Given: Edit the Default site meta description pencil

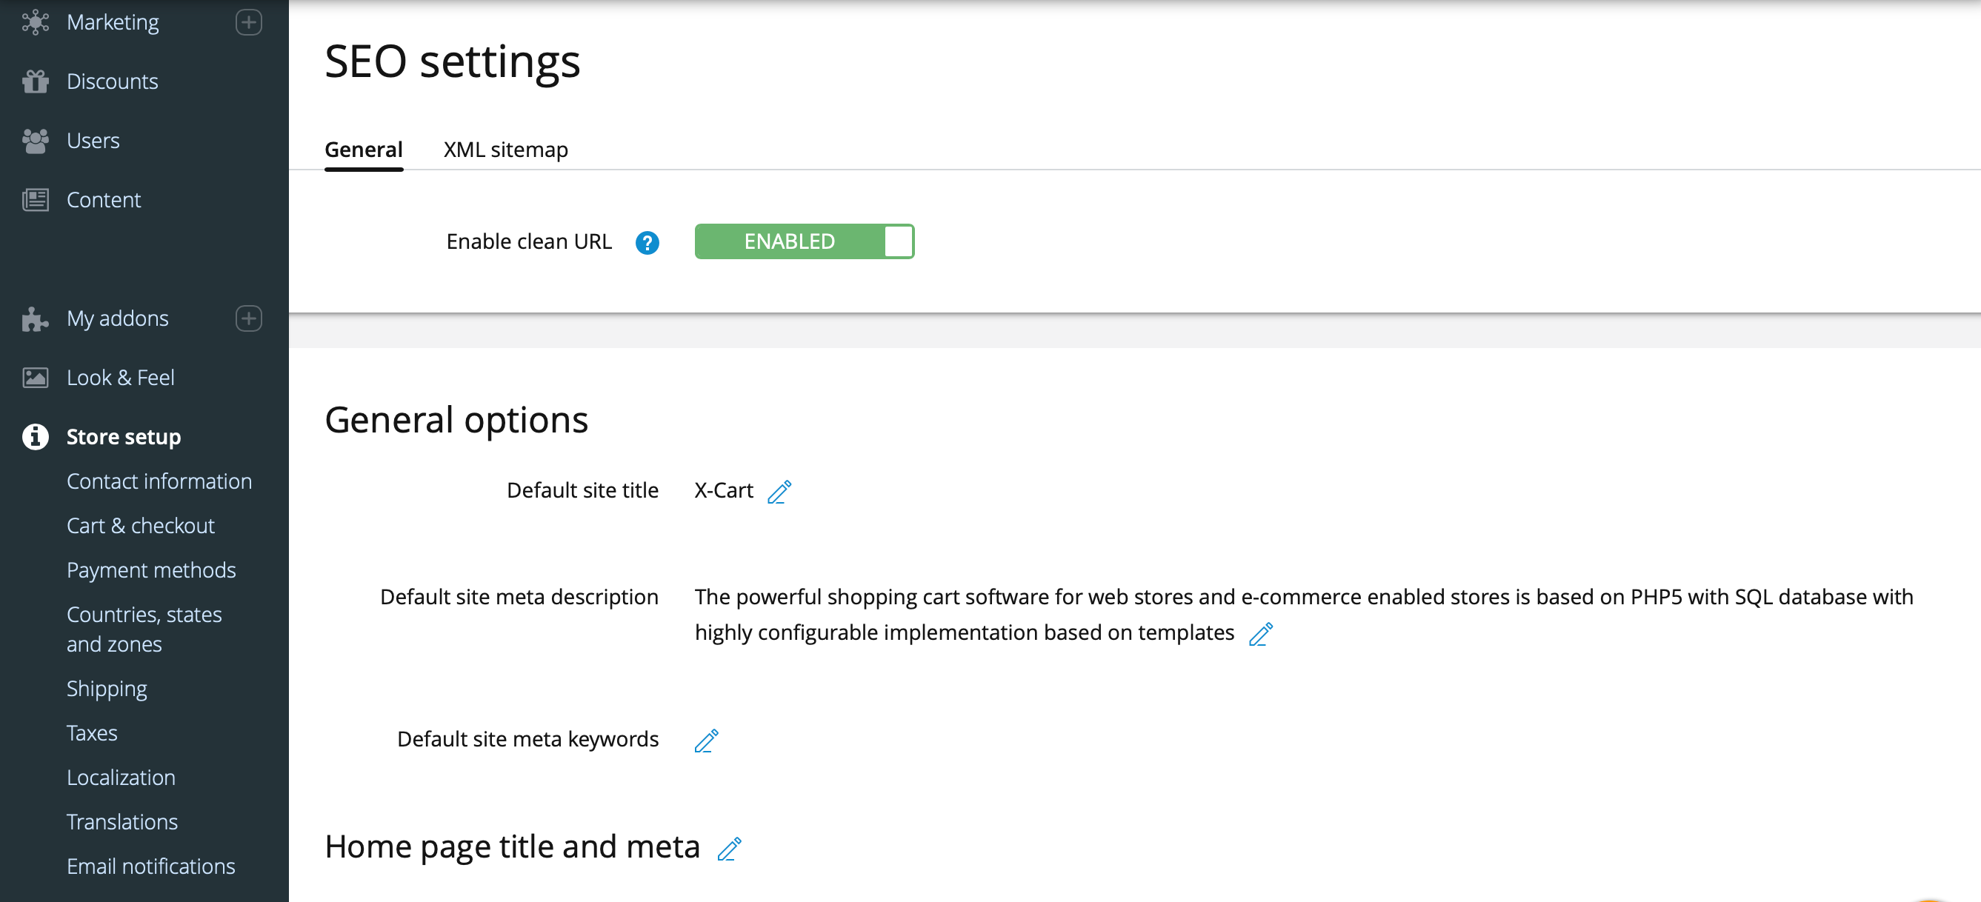Looking at the screenshot, I should point(1259,634).
